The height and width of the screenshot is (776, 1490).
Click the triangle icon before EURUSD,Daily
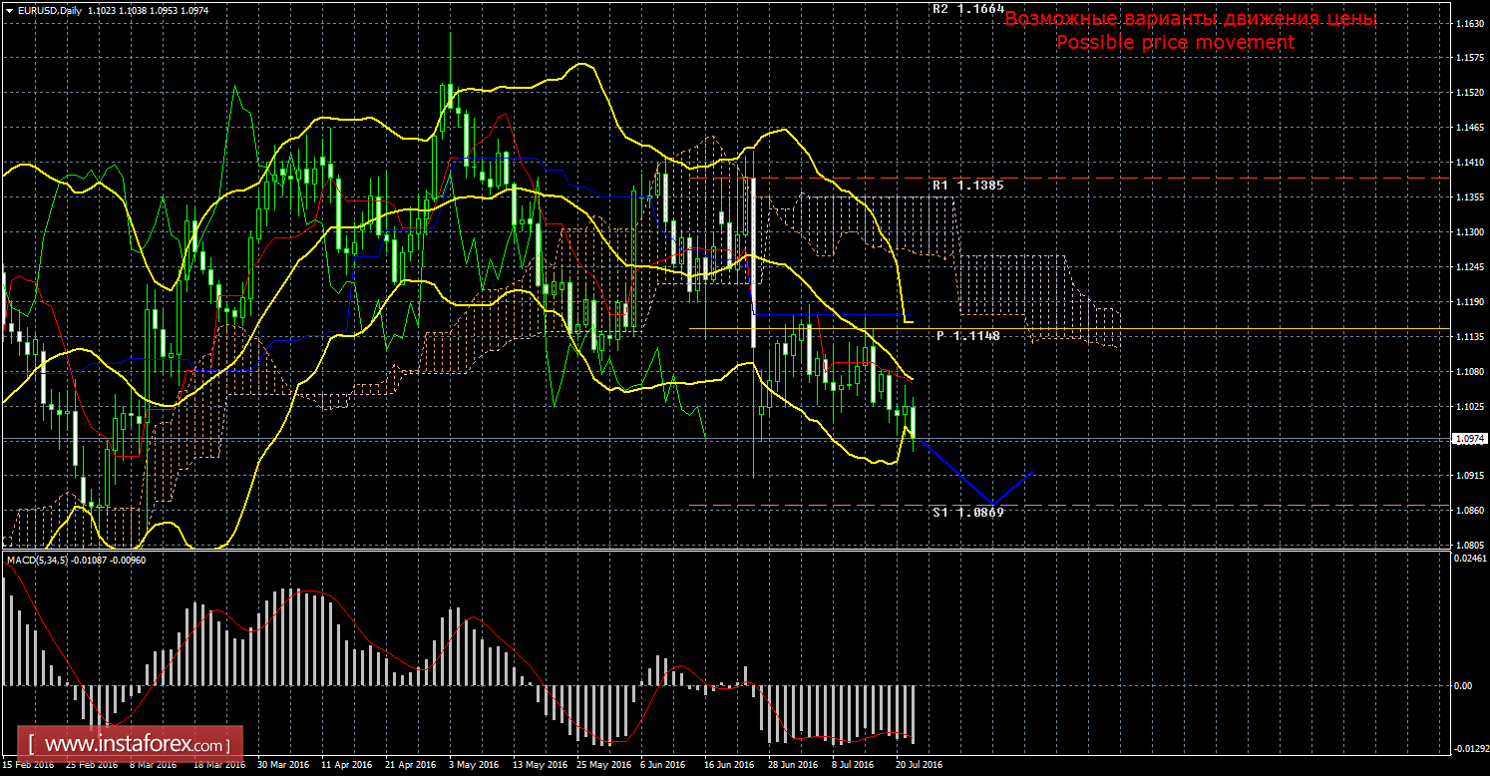pos(8,10)
